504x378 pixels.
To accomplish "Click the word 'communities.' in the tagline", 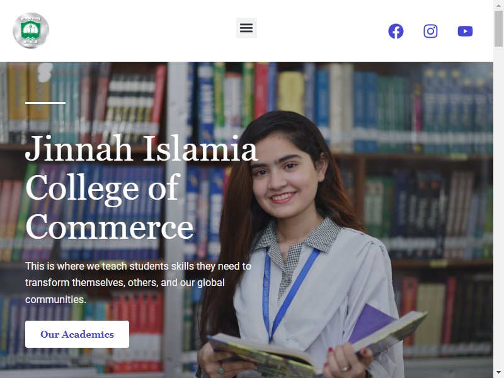I will [55, 300].
